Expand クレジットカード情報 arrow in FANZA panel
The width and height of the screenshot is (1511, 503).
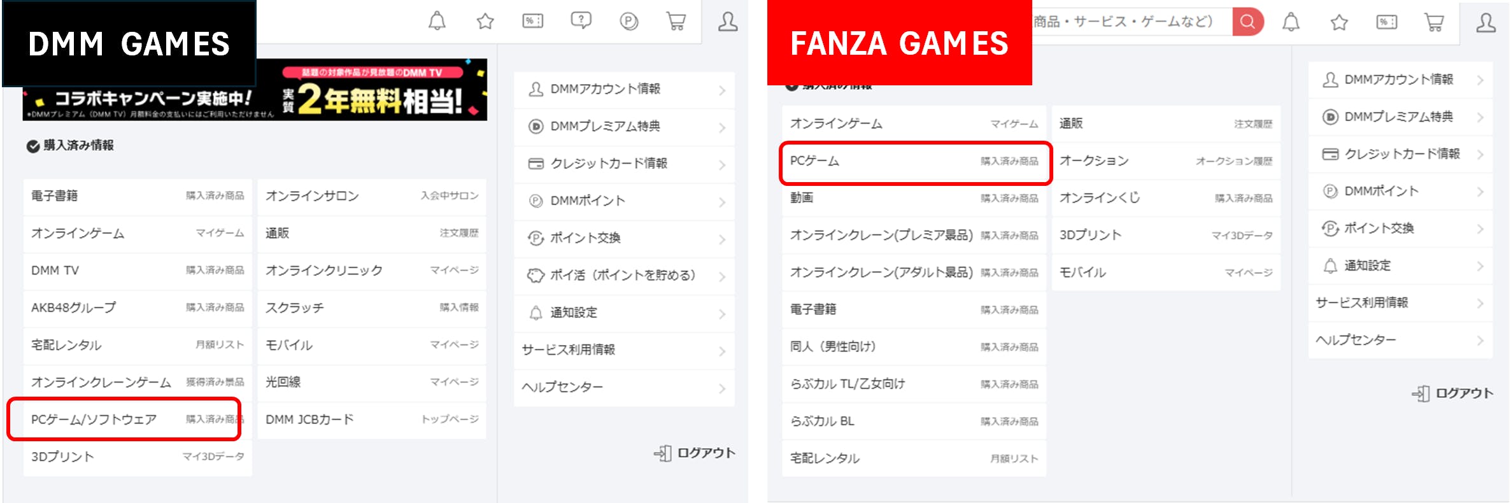click(1480, 155)
